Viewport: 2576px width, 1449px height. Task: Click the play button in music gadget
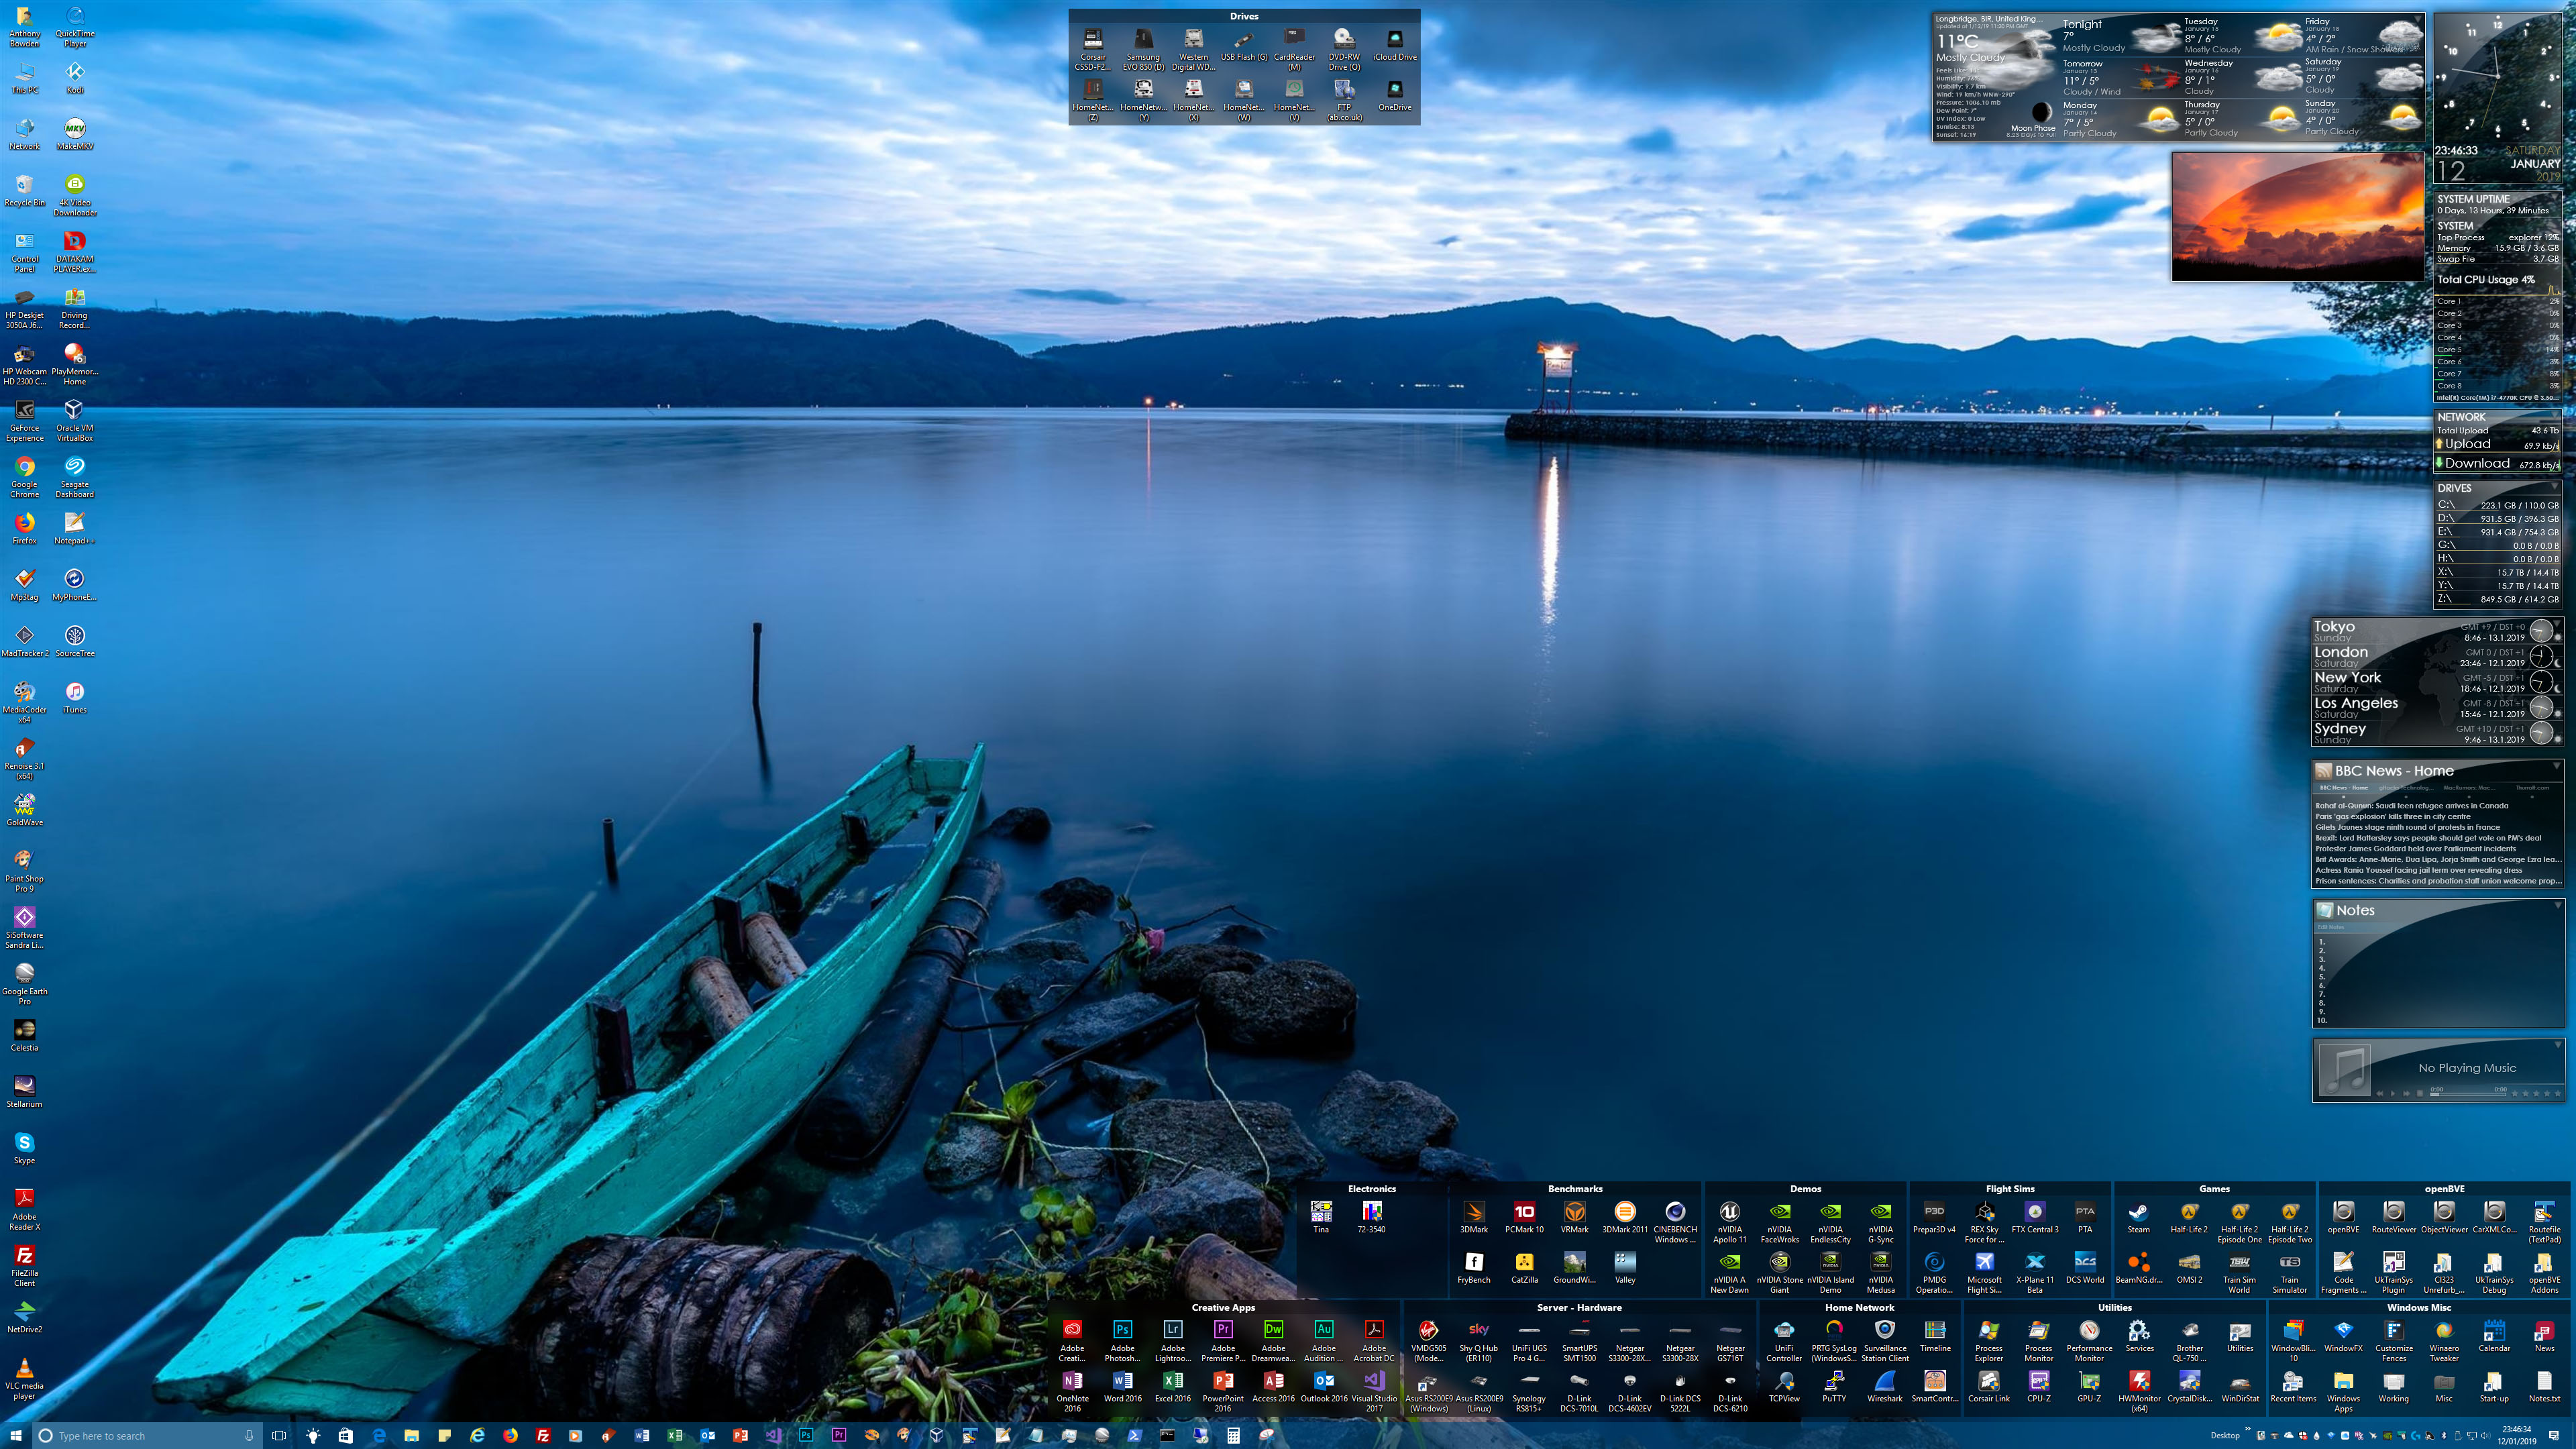pos(2393,1094)
